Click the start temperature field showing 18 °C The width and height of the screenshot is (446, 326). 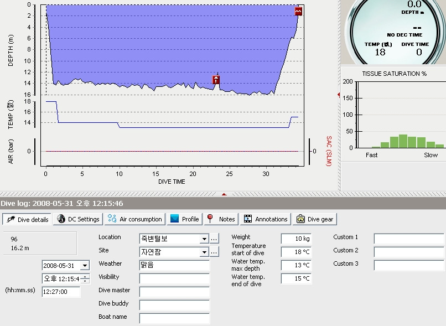click(296, 252)
